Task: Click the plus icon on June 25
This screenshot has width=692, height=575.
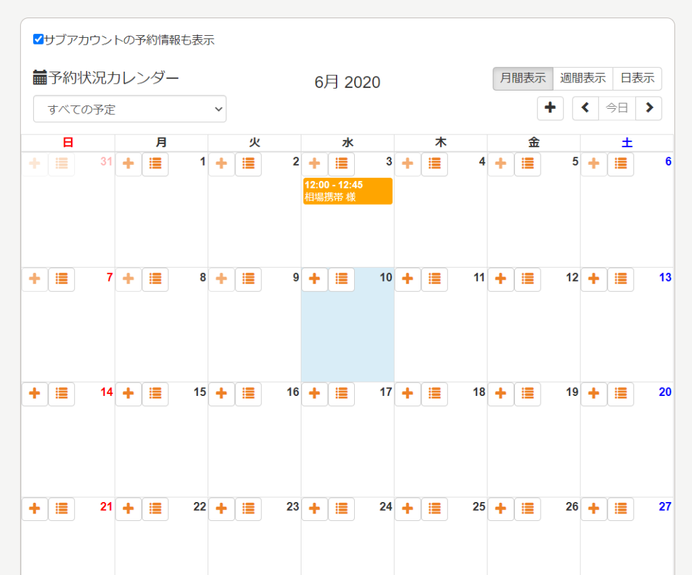Action: click(407, 508)
